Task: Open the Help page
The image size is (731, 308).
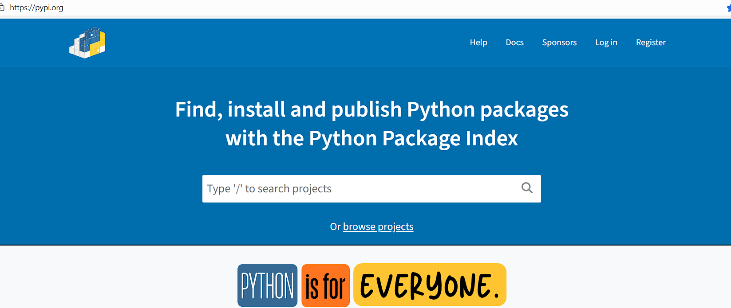Action: pyautogui.click(x=478, y=43)
